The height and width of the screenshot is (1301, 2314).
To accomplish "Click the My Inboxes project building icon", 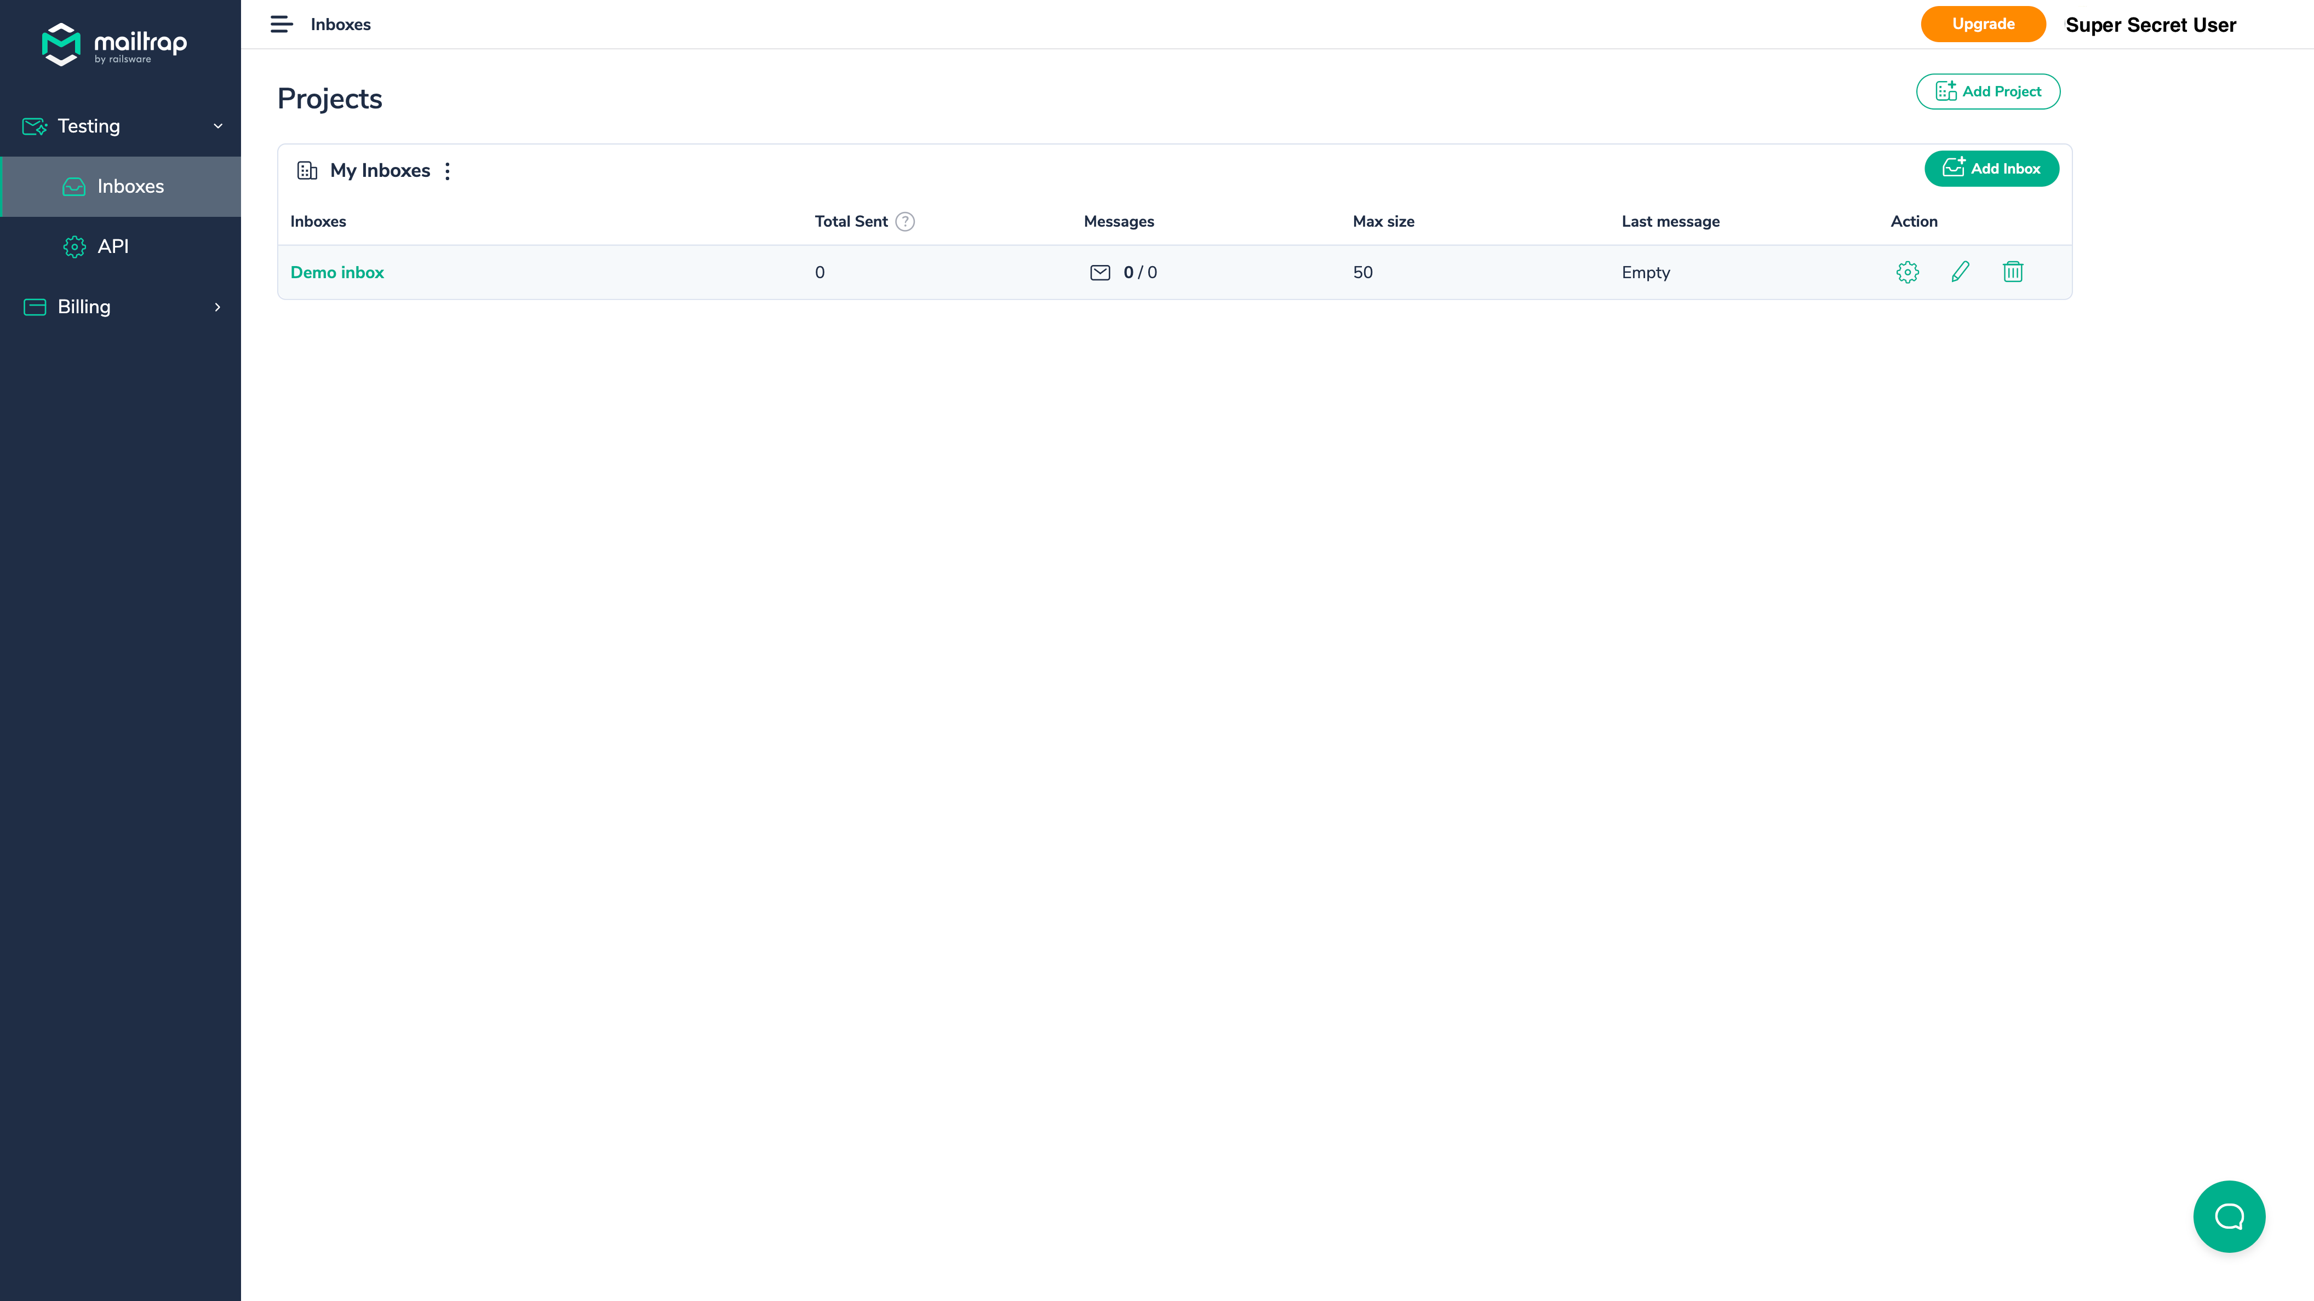I will [307, 171].
